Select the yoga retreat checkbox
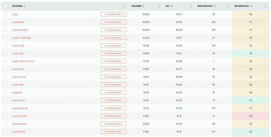Image resolution: width=271 pixels, height=137 pixels. coord(6,132)
